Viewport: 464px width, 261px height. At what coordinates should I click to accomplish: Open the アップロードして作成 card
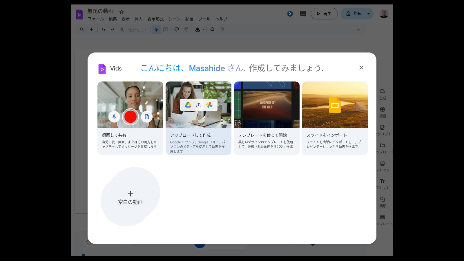coord(198,118)
